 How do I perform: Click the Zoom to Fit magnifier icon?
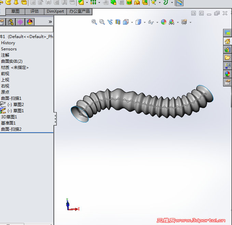(94, 22)
